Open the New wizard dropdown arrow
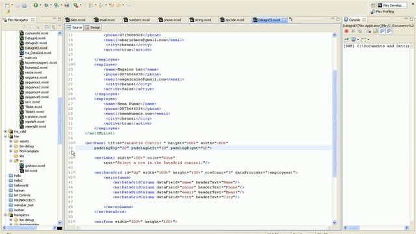The image size is (416, 234). pos(12,5)
